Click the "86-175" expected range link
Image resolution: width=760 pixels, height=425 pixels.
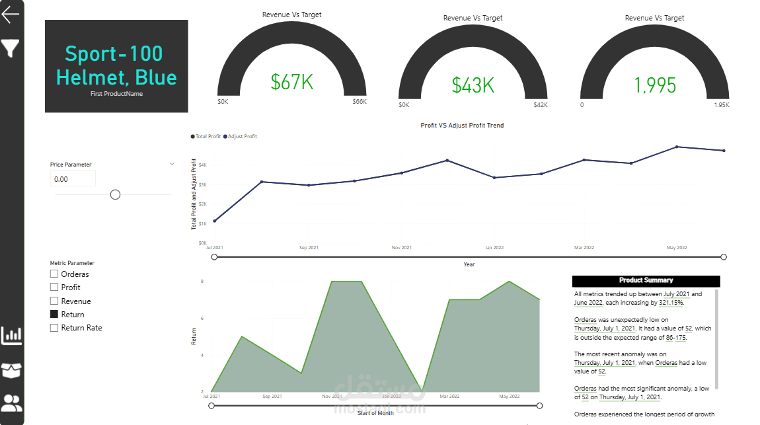pos(675,338)
